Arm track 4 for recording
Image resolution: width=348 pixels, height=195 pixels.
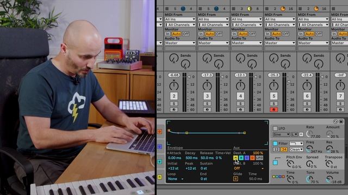(240, 109)
